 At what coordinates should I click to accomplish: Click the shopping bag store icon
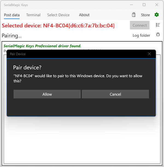coord(134,15)
